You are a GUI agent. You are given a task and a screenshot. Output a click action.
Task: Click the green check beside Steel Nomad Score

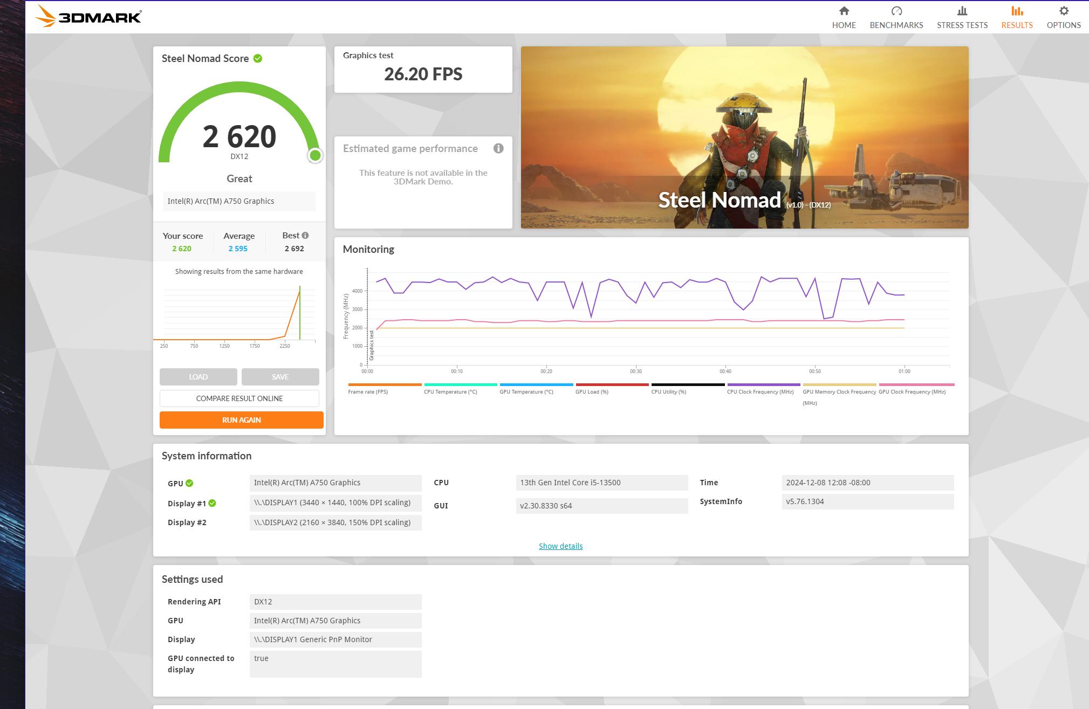258,58
